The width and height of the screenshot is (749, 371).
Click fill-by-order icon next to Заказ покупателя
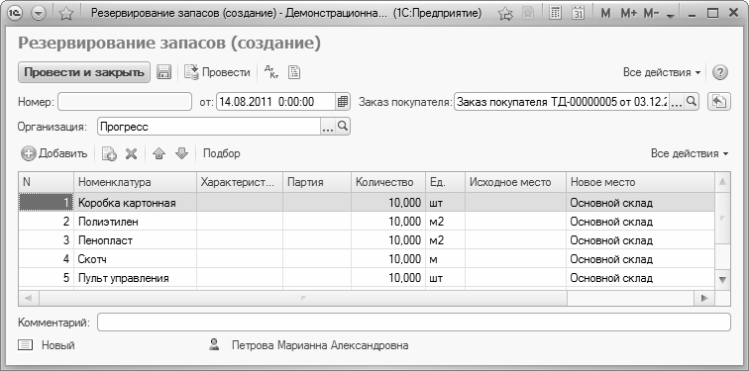pos(719,102)
